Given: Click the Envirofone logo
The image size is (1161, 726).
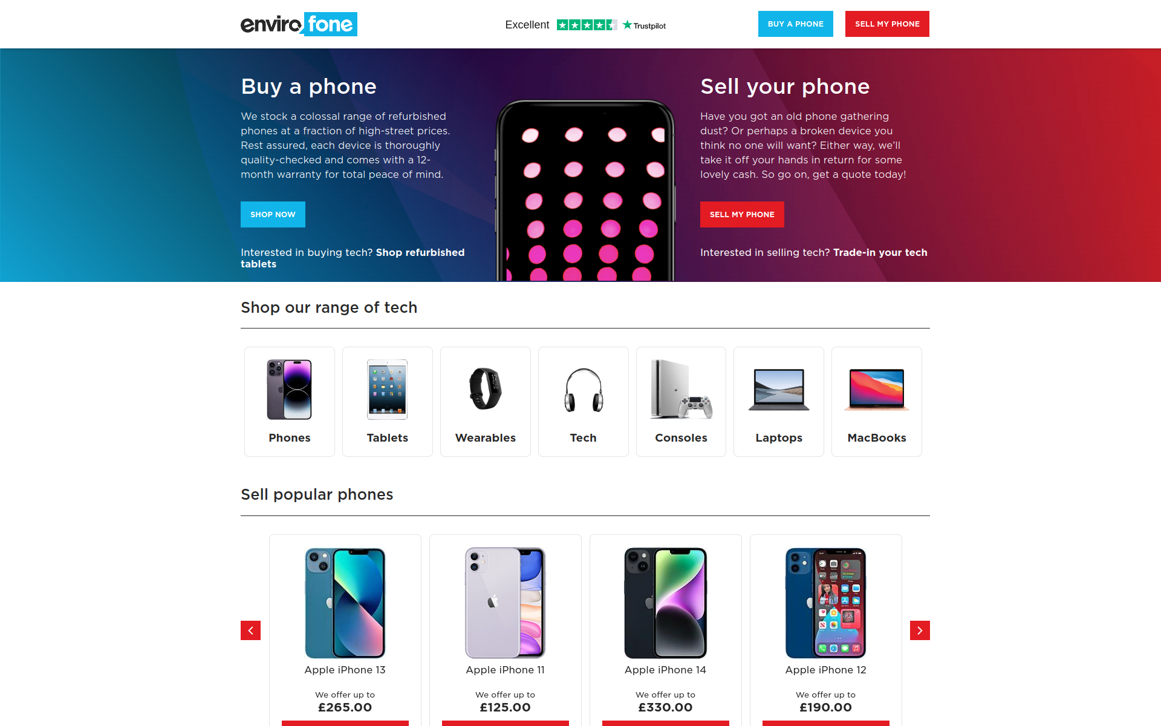Looking at the screenshot, I should coord(299,24).
